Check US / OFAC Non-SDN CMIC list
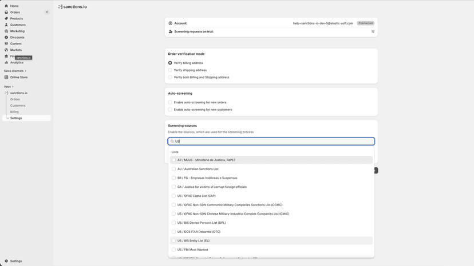474x266 pixels. 174,214
